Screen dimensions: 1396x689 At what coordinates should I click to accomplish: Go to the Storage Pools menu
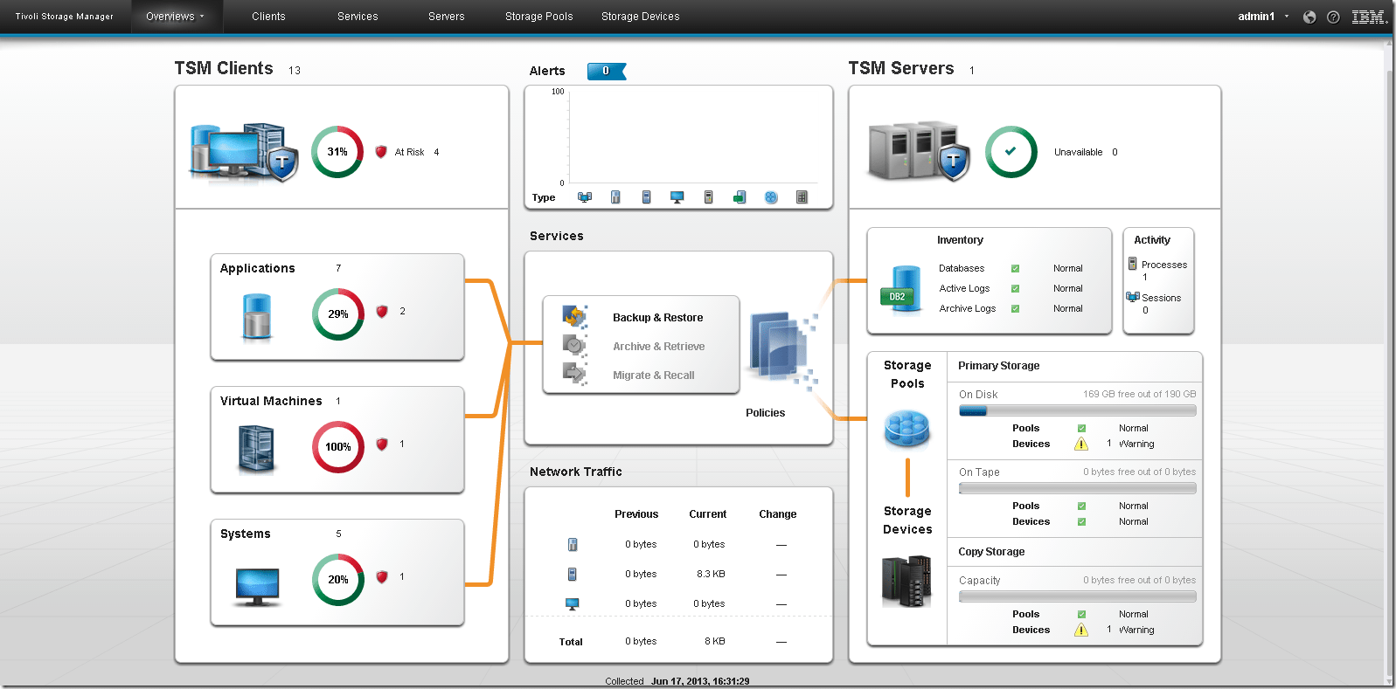538,17
